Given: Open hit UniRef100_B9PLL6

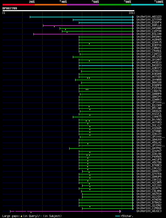Looking at the screenshot, I should (149, 25).
